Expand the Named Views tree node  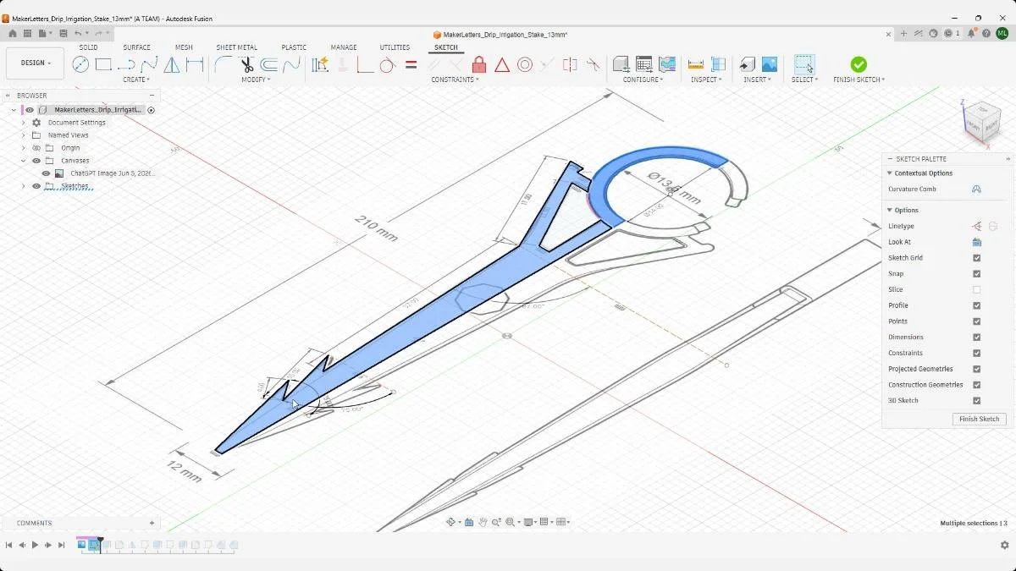(x=24, y=135)
